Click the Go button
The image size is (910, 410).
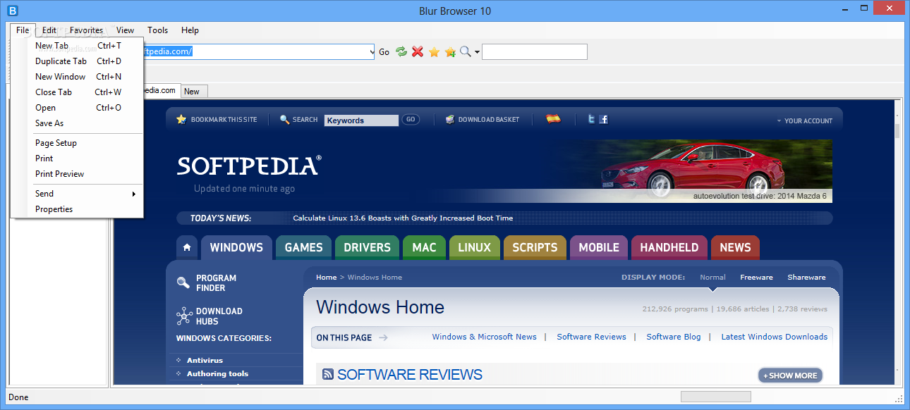[x=384, y=52]
